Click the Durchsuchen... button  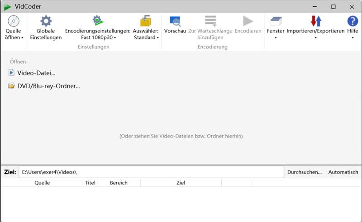point(304,172)
